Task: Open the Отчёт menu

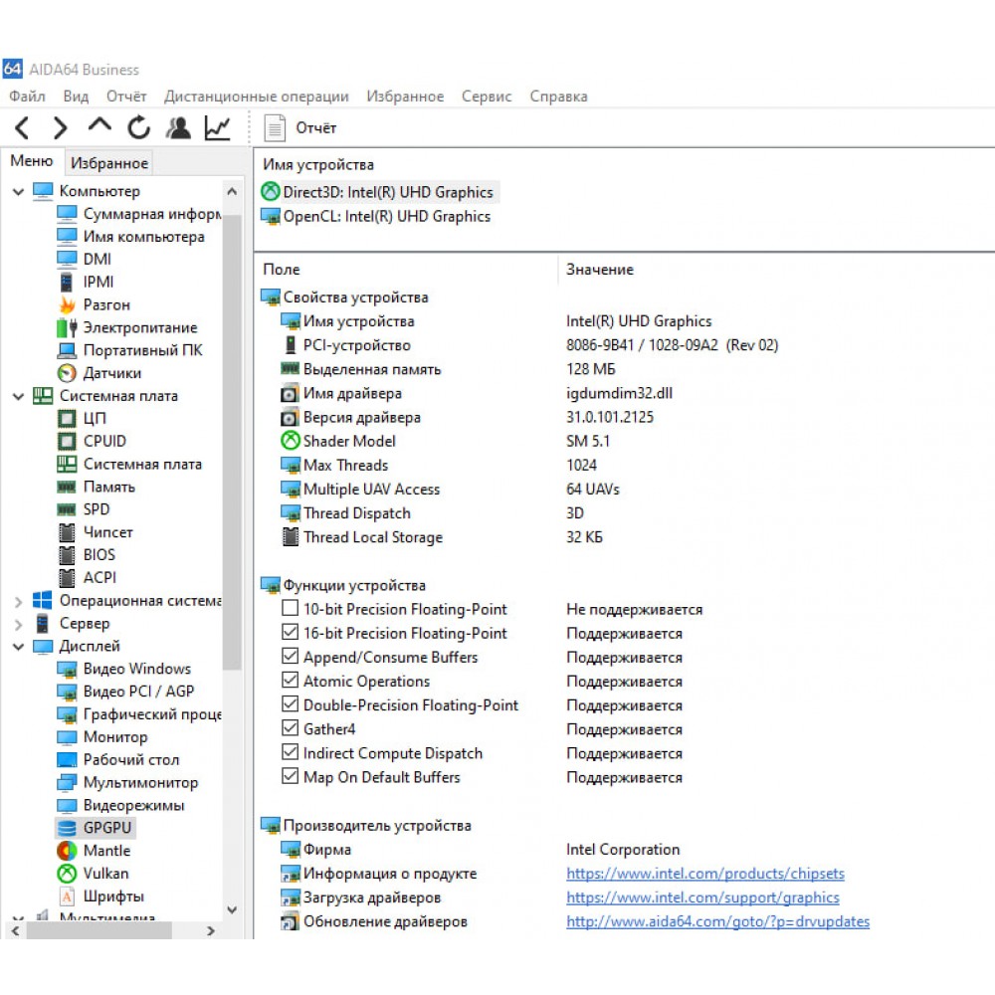Action: click(x=126, y=97)
